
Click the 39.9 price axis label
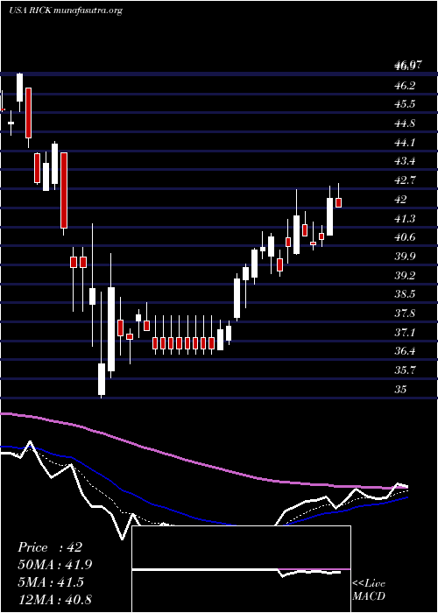pyautogui.click(x=405, y=257)
